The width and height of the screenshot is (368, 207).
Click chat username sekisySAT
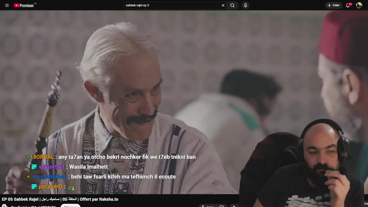coord(52,167)
